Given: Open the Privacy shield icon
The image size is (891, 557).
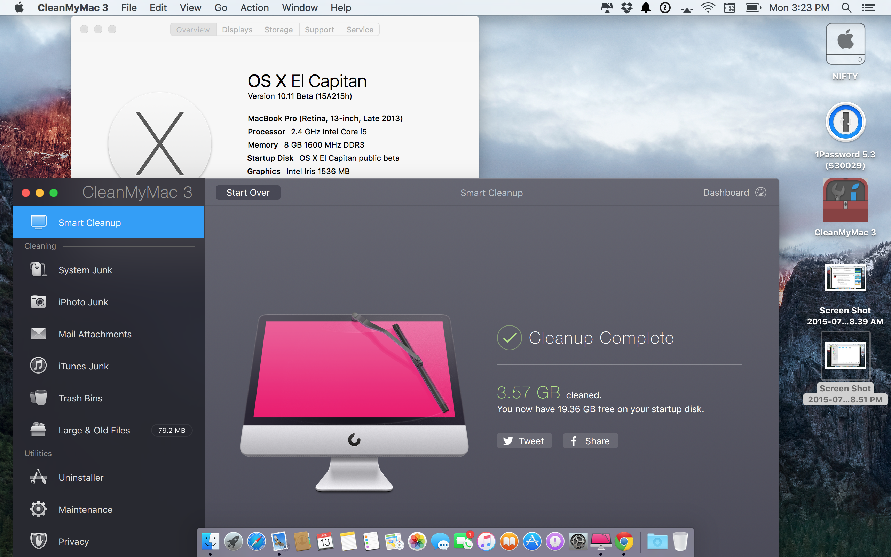Looking at the screenshot, I should tap(38, 541).
